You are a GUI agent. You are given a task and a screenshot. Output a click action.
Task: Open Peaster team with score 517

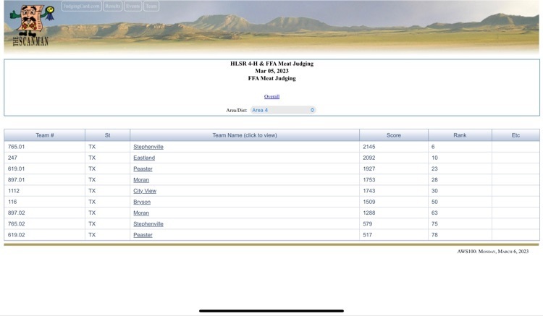click(143, 235)
